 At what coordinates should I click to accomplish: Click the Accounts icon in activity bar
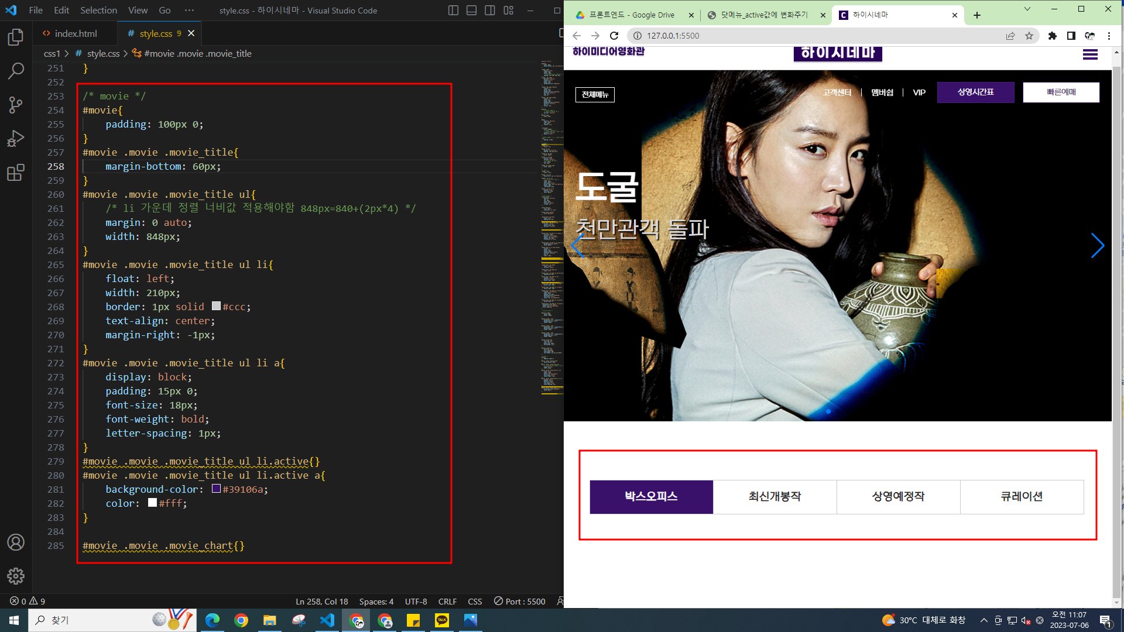click(x=16, y=542)
